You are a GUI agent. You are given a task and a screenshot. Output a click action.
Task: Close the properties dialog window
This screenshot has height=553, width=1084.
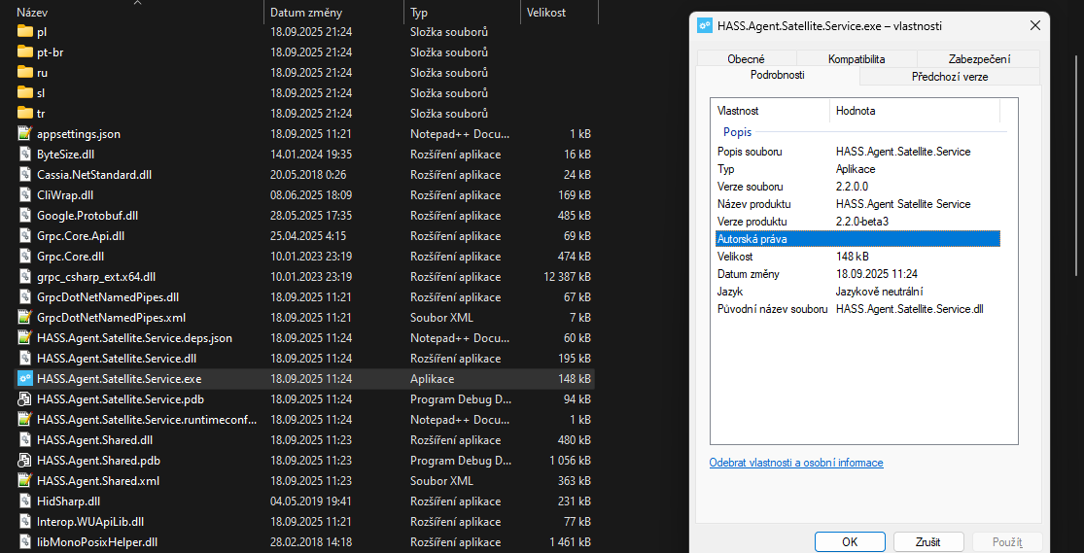tap(1034, 26)
